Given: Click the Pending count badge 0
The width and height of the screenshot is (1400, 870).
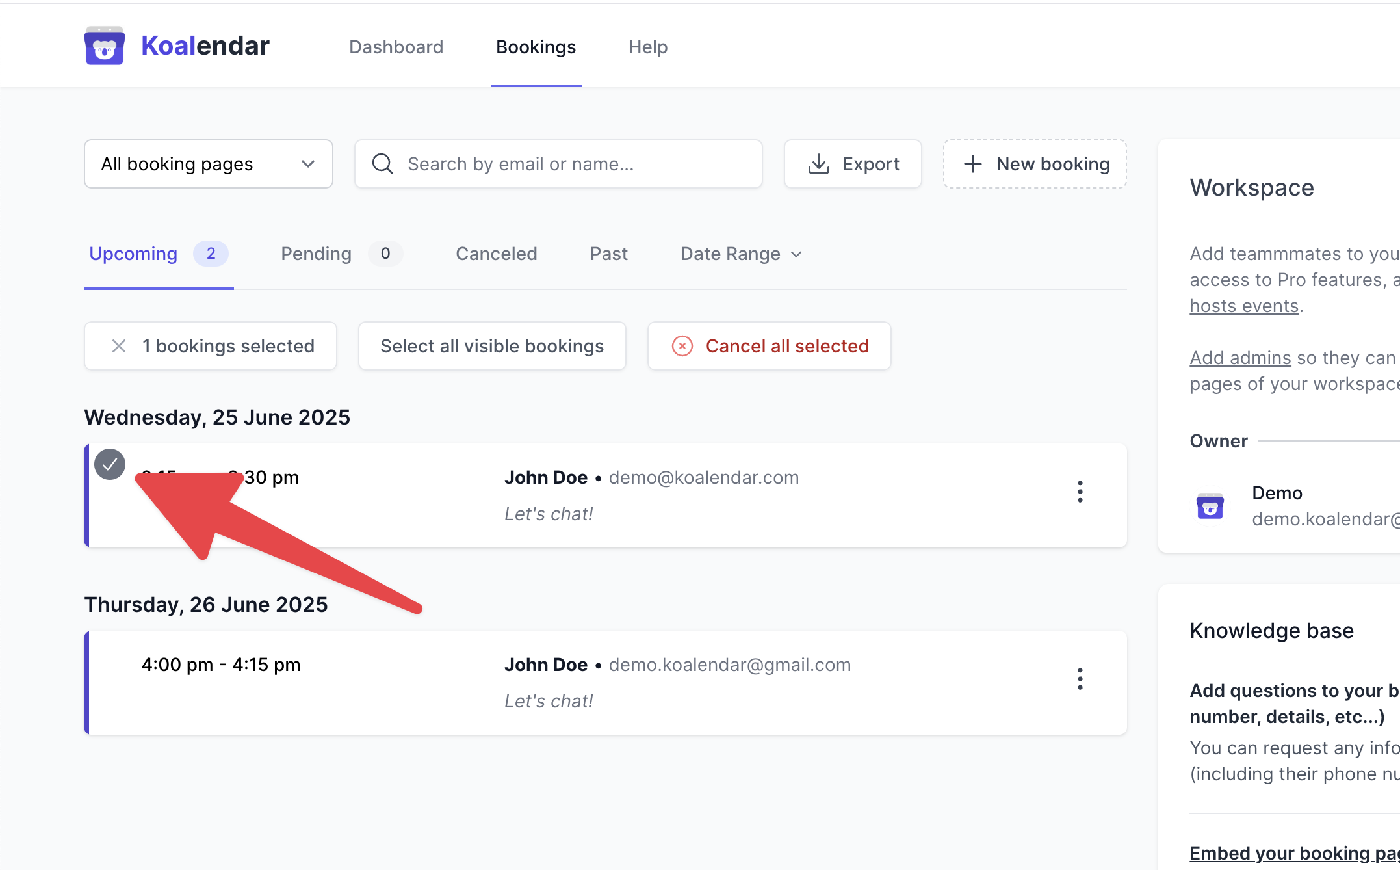Looking at the screenshot, I should (x=385, y=254).
